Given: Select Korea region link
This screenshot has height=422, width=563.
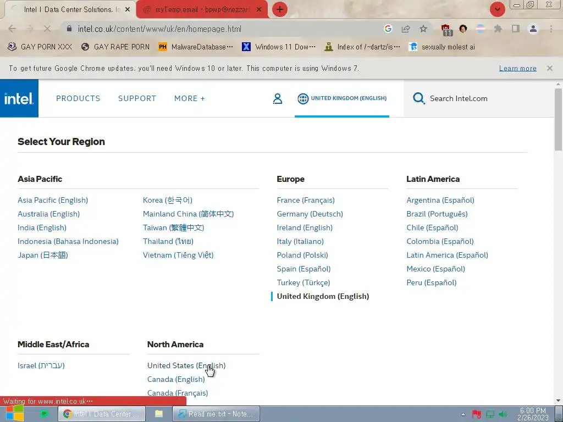Looking at the screenshot, I should pyautogui.click(x=168, y=200).
